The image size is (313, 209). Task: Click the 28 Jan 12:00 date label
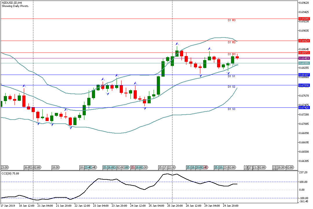click(194, 206)
